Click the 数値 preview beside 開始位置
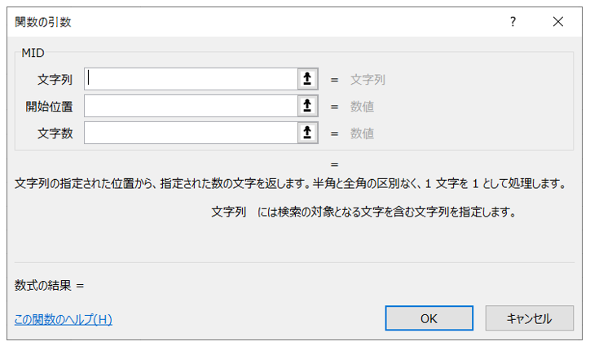This screenshot has width=590, height=346. coord(363,107)
